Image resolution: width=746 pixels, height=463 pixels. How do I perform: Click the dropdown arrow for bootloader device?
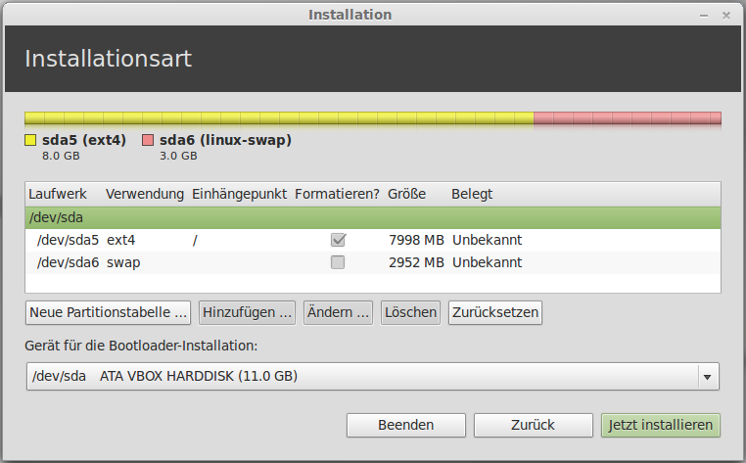(x=706, y=377)
